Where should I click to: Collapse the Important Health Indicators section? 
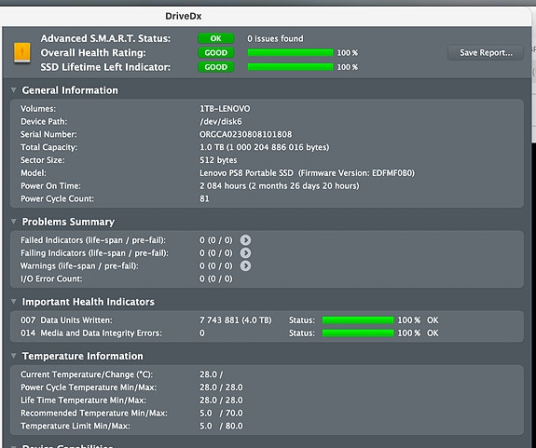click(14, 302)
